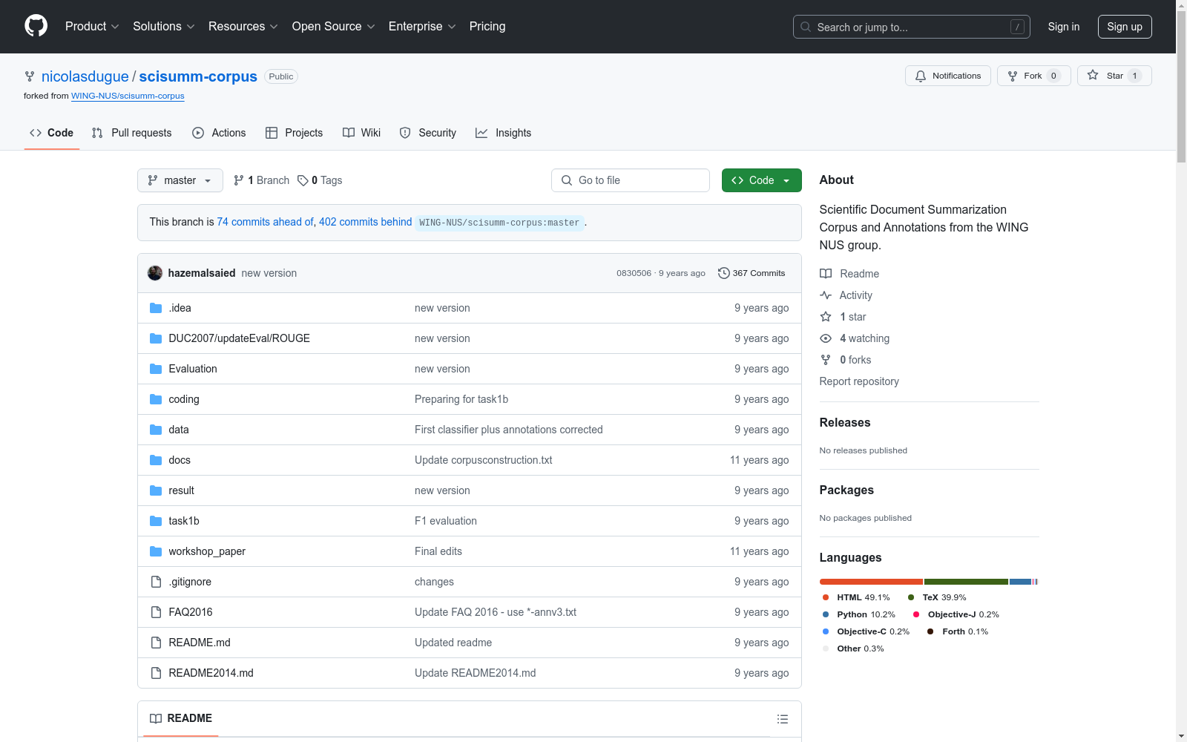Switch to the Projects tab
The width and height of the screenshot is (1187, 742).
tap(295, 133)
